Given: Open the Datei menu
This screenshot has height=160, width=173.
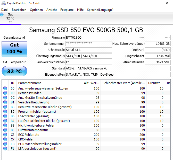Looking at the screenshot, I should coord(5,10).
